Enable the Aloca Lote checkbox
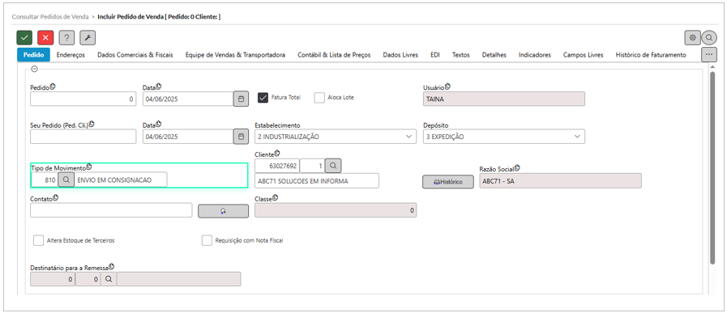 319,98
